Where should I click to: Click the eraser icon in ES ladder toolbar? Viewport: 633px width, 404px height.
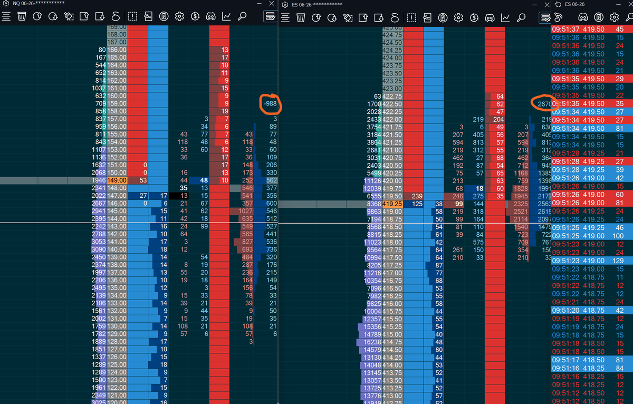point(348,17)
